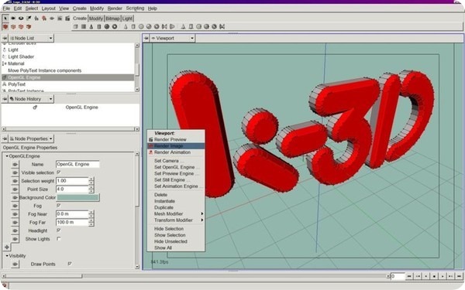The image size is (465, 290).
Task: Toggle the Headlight checkbox
Action: [x=59, y=230]
